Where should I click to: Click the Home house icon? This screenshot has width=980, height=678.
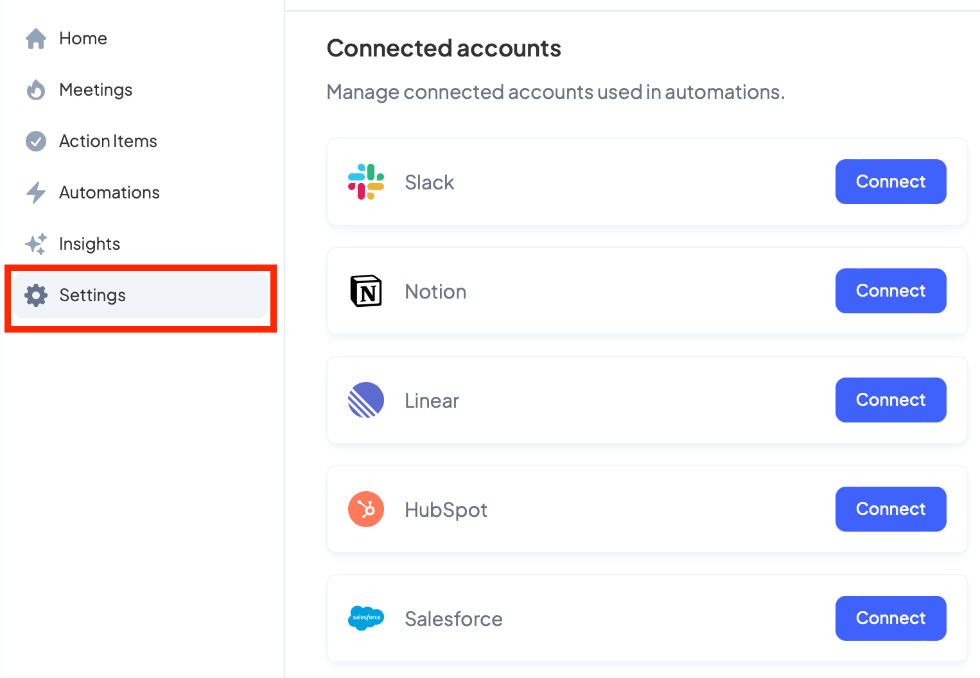pyautogui.click(x=36, y=39)
